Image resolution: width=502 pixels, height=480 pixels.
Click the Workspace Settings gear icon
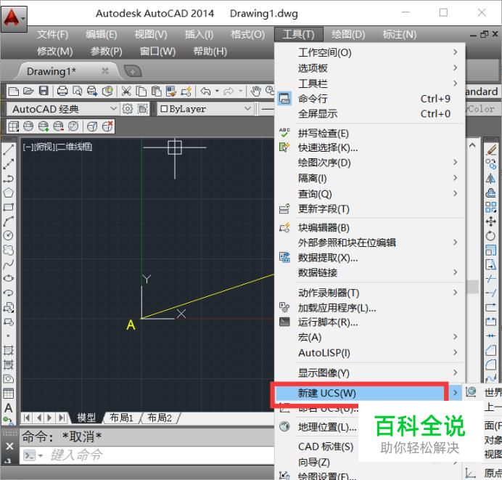click(x=128, y=109)
